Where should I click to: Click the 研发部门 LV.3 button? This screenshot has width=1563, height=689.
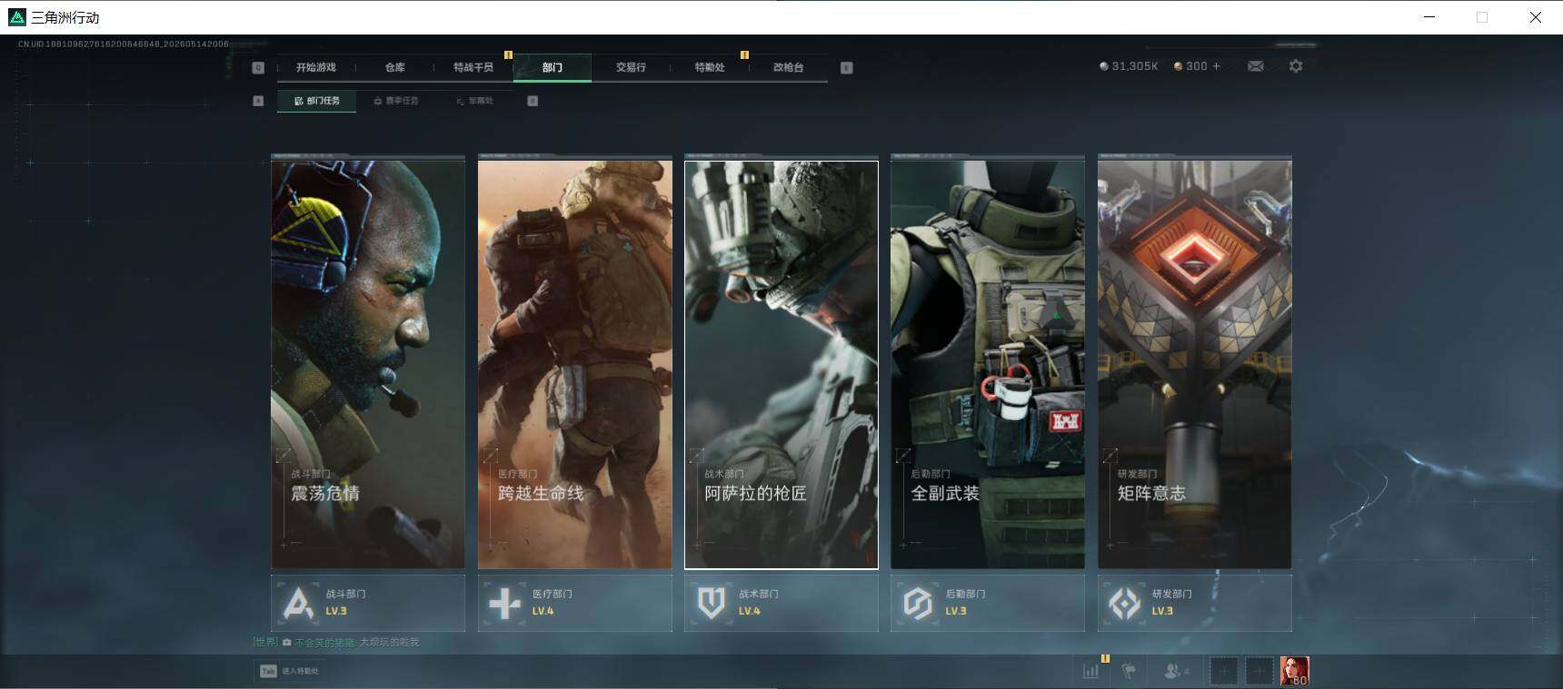click(1195, 603)
